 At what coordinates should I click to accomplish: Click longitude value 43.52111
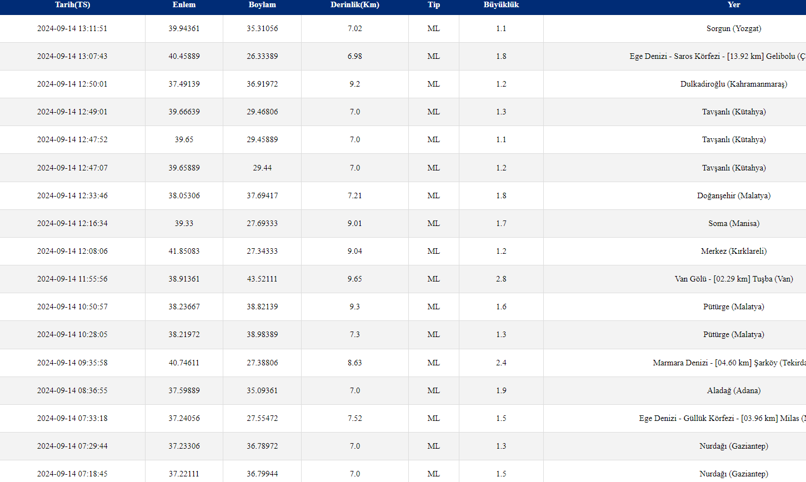click(262, 279)
